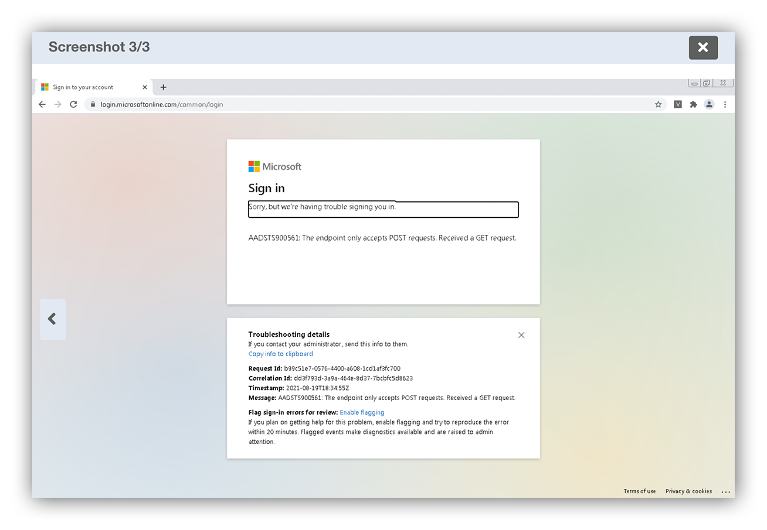Open the extensions puzzle icon
Viewport: 767px width, 530px height.
pos(693,104)
